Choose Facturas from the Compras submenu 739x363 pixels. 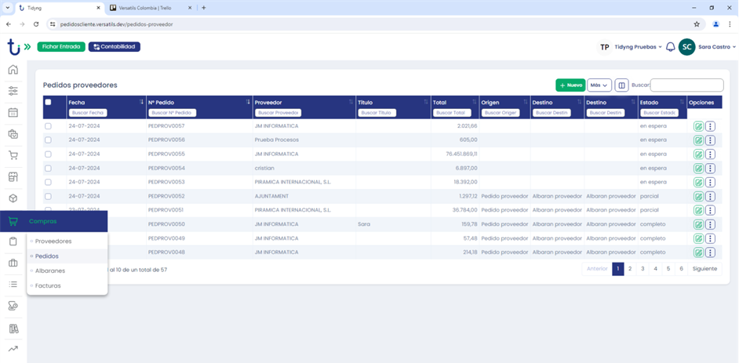coord(48,286)
